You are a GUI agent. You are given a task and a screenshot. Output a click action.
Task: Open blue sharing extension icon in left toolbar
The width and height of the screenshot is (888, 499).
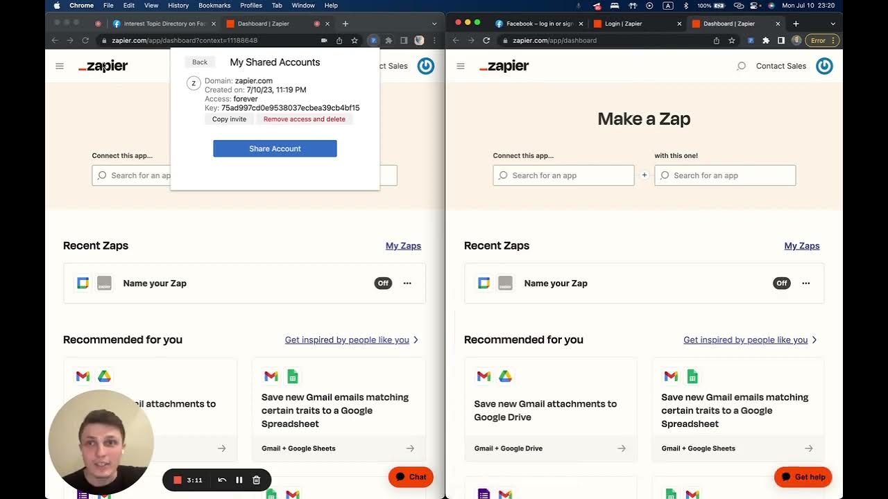pyautogui.click(x=373, y=40)
